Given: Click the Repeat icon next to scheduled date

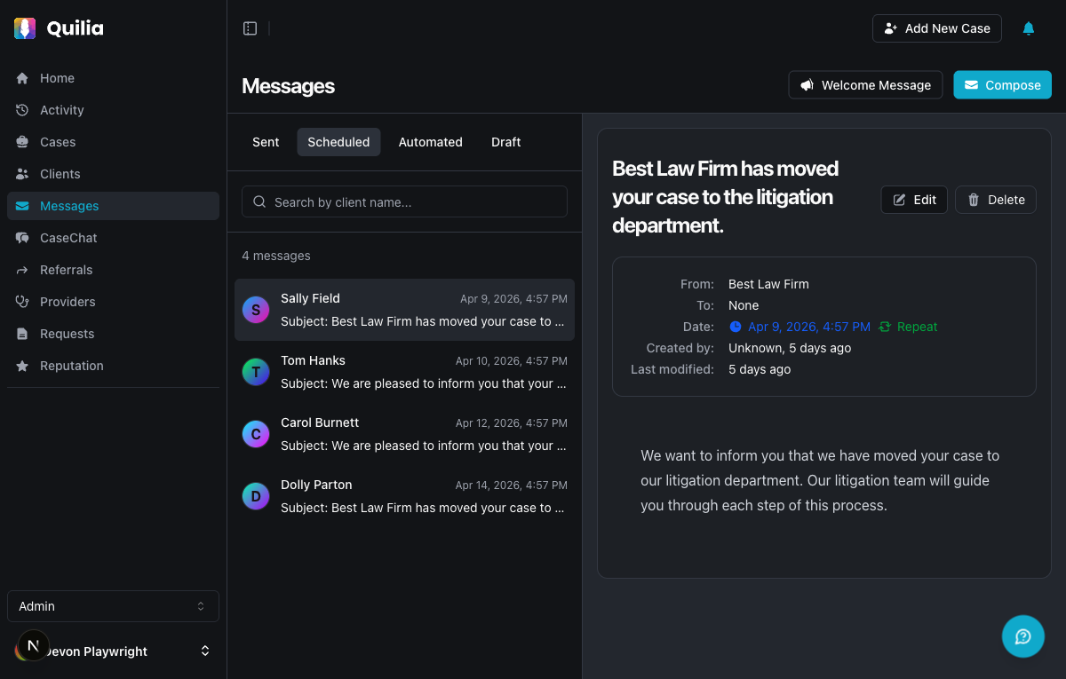Looking at the screenshot, I should 886,327.
